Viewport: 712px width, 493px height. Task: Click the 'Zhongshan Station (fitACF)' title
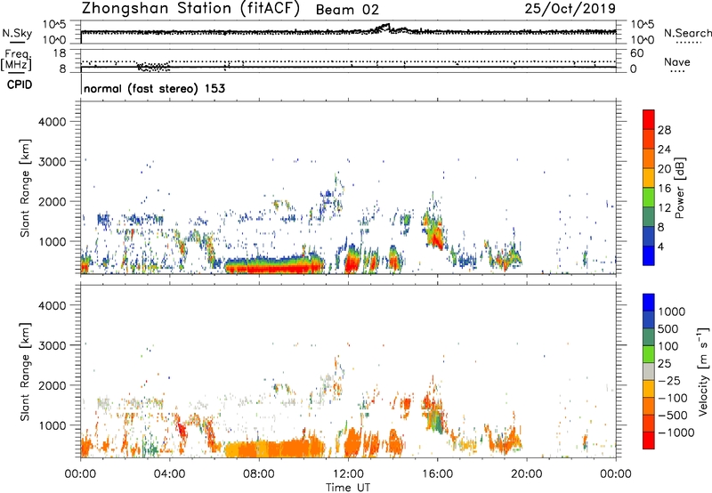[190, 8]
